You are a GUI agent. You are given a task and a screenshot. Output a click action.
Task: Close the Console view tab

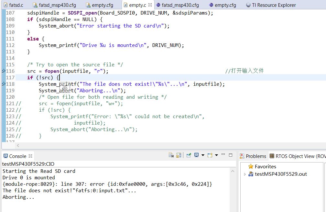[30, 156]
